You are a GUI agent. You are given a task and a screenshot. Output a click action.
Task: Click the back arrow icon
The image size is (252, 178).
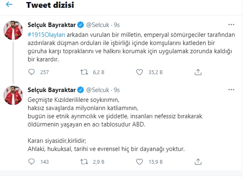click(9, 5)
